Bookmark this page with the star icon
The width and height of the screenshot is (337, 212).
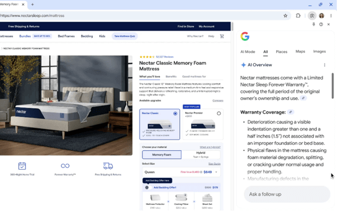click(285, 16)
